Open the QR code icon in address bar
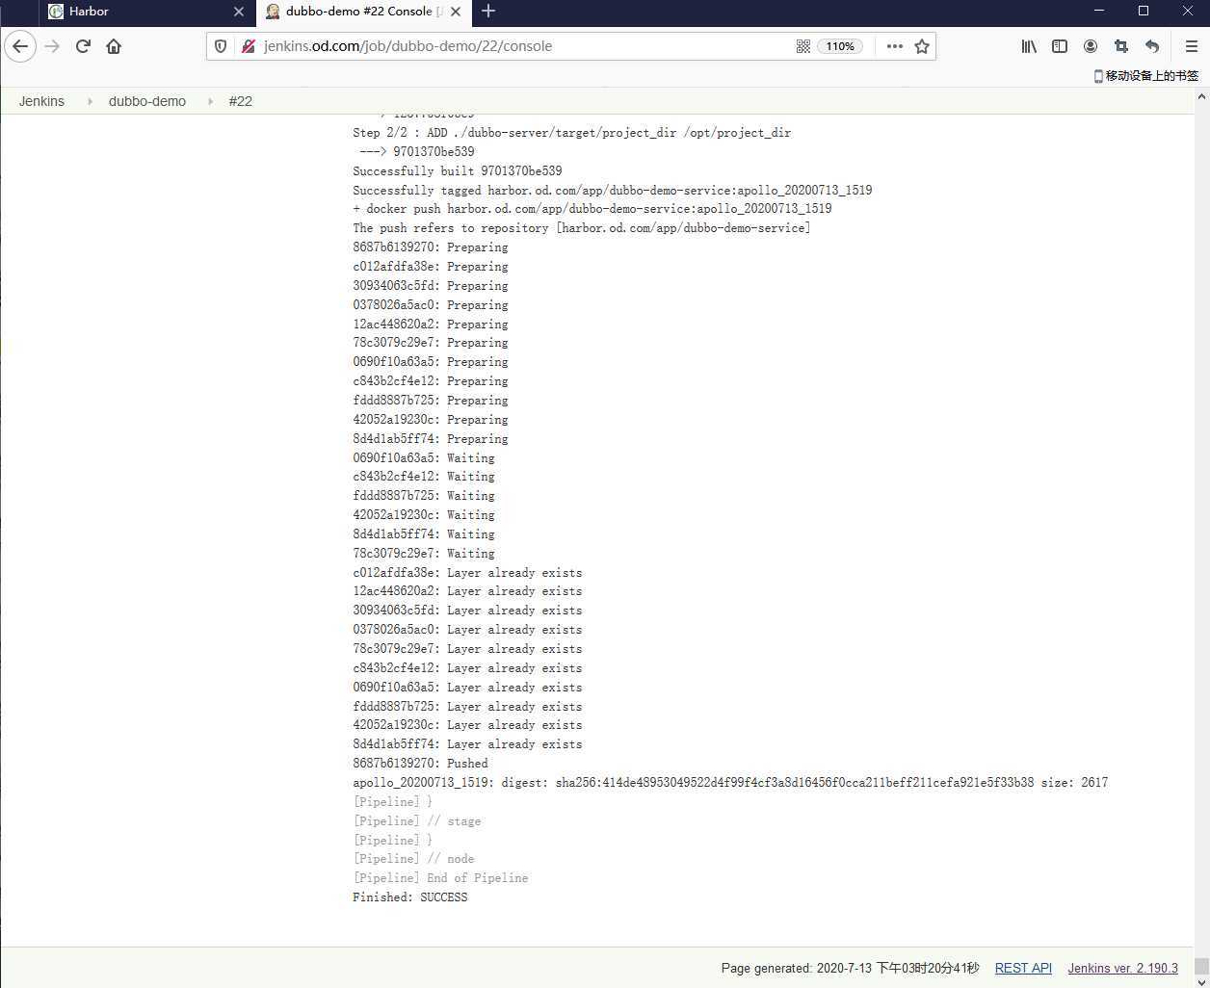1210x988 pixels. click(802, 46)
